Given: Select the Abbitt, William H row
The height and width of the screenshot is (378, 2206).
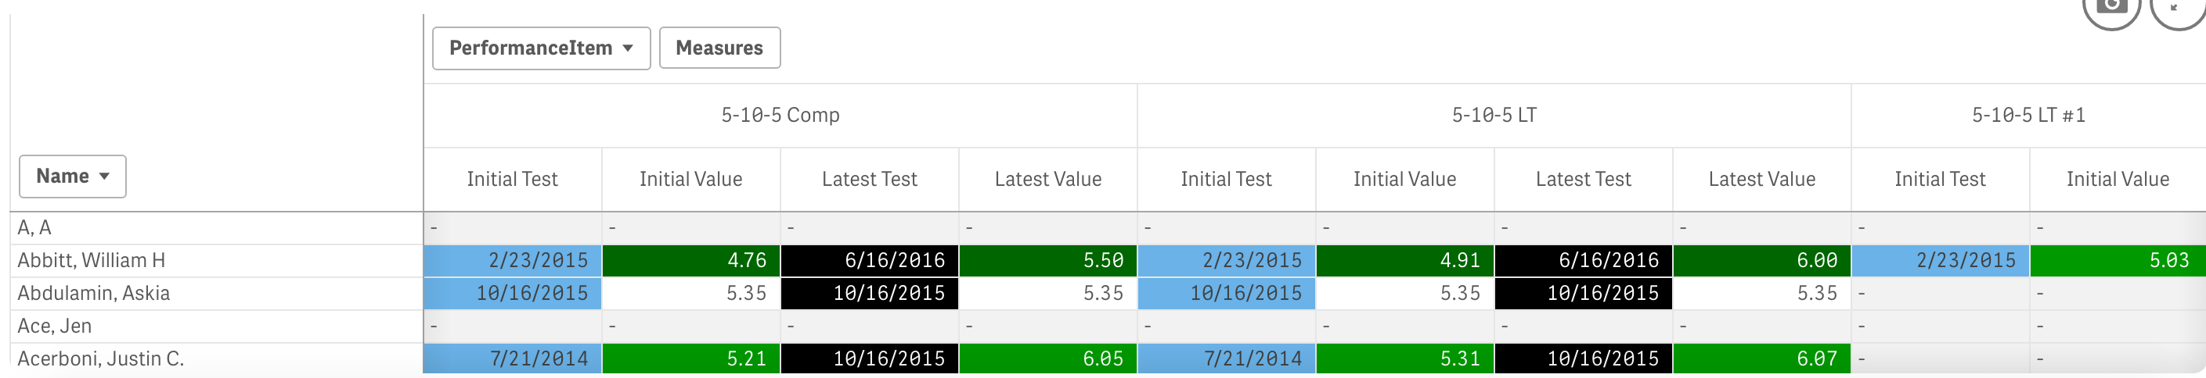Looking at the screenshot, I should [x=92, y=261].
